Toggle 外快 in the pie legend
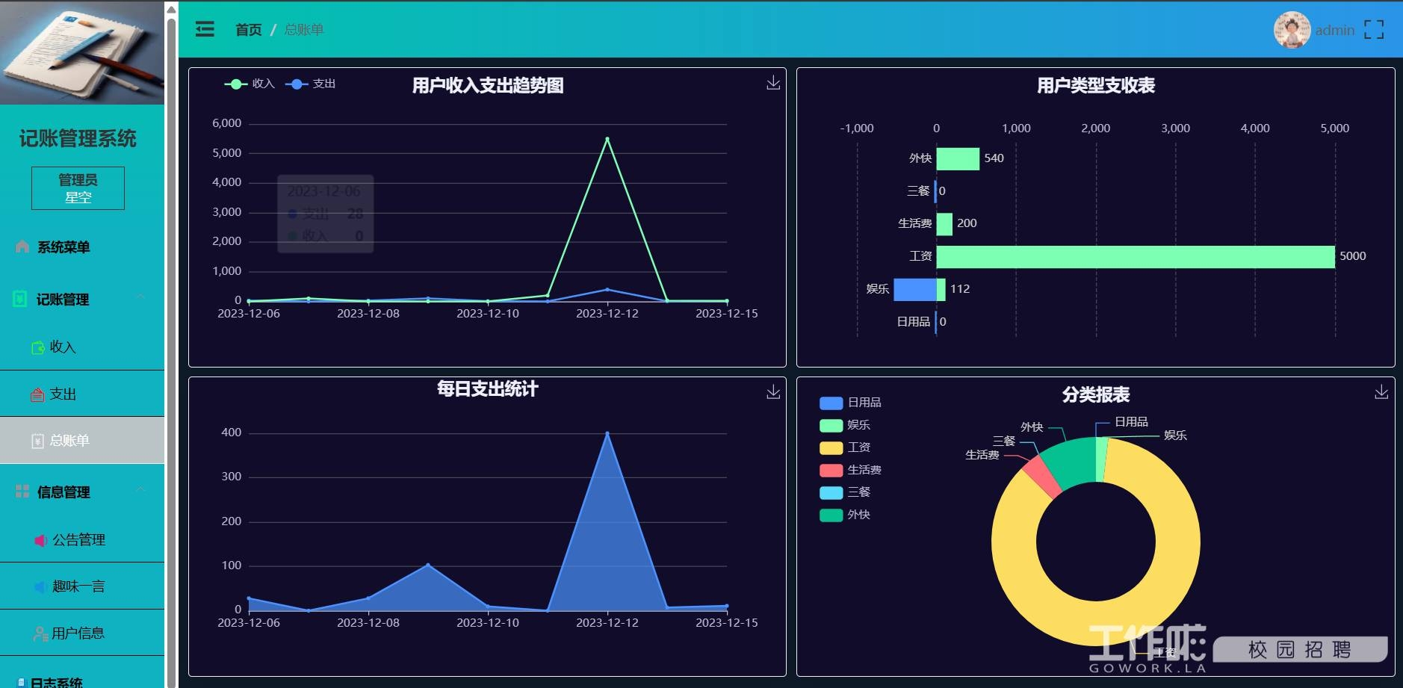 [x=845, y=515]
